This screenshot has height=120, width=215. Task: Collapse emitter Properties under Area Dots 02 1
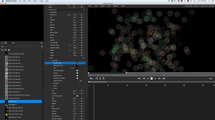pos(49,12)
